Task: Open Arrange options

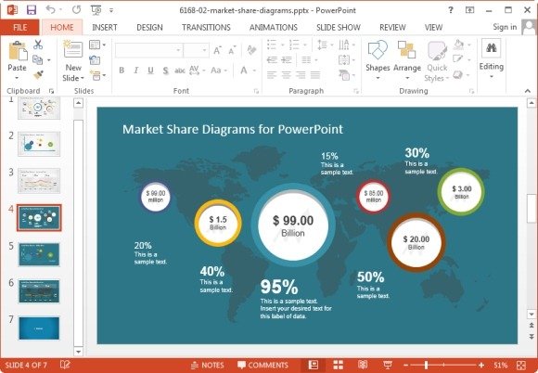Action: pos(407,59)
